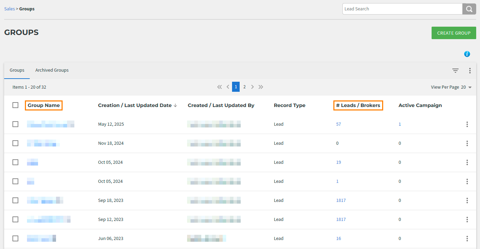Viewport: 480px width, 249px height.
Task: Go to previous page arrow
Action: click(x=228, y=87)
